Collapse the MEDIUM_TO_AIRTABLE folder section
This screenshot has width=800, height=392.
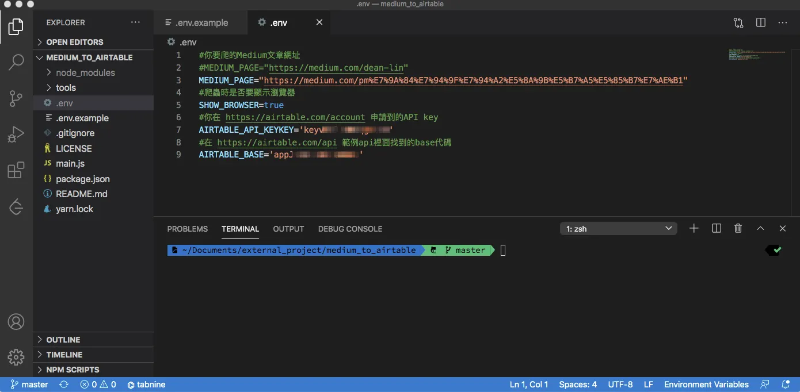(x=93, y=57)
